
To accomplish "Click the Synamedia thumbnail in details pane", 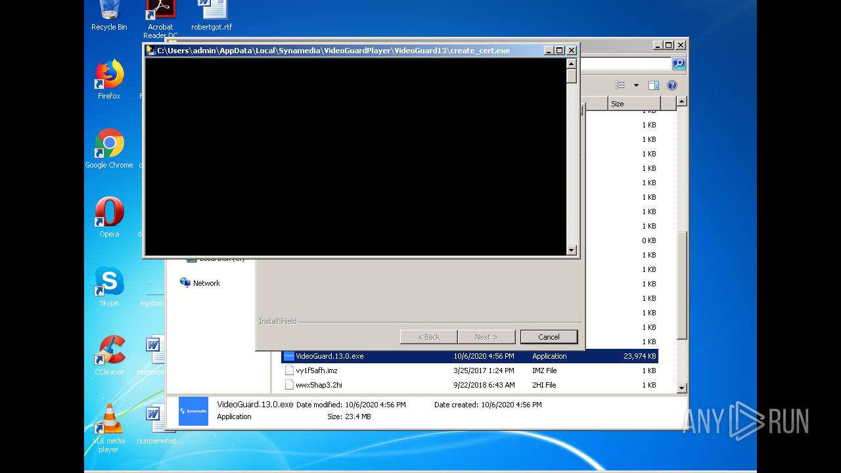I will [x=193, y=411].
